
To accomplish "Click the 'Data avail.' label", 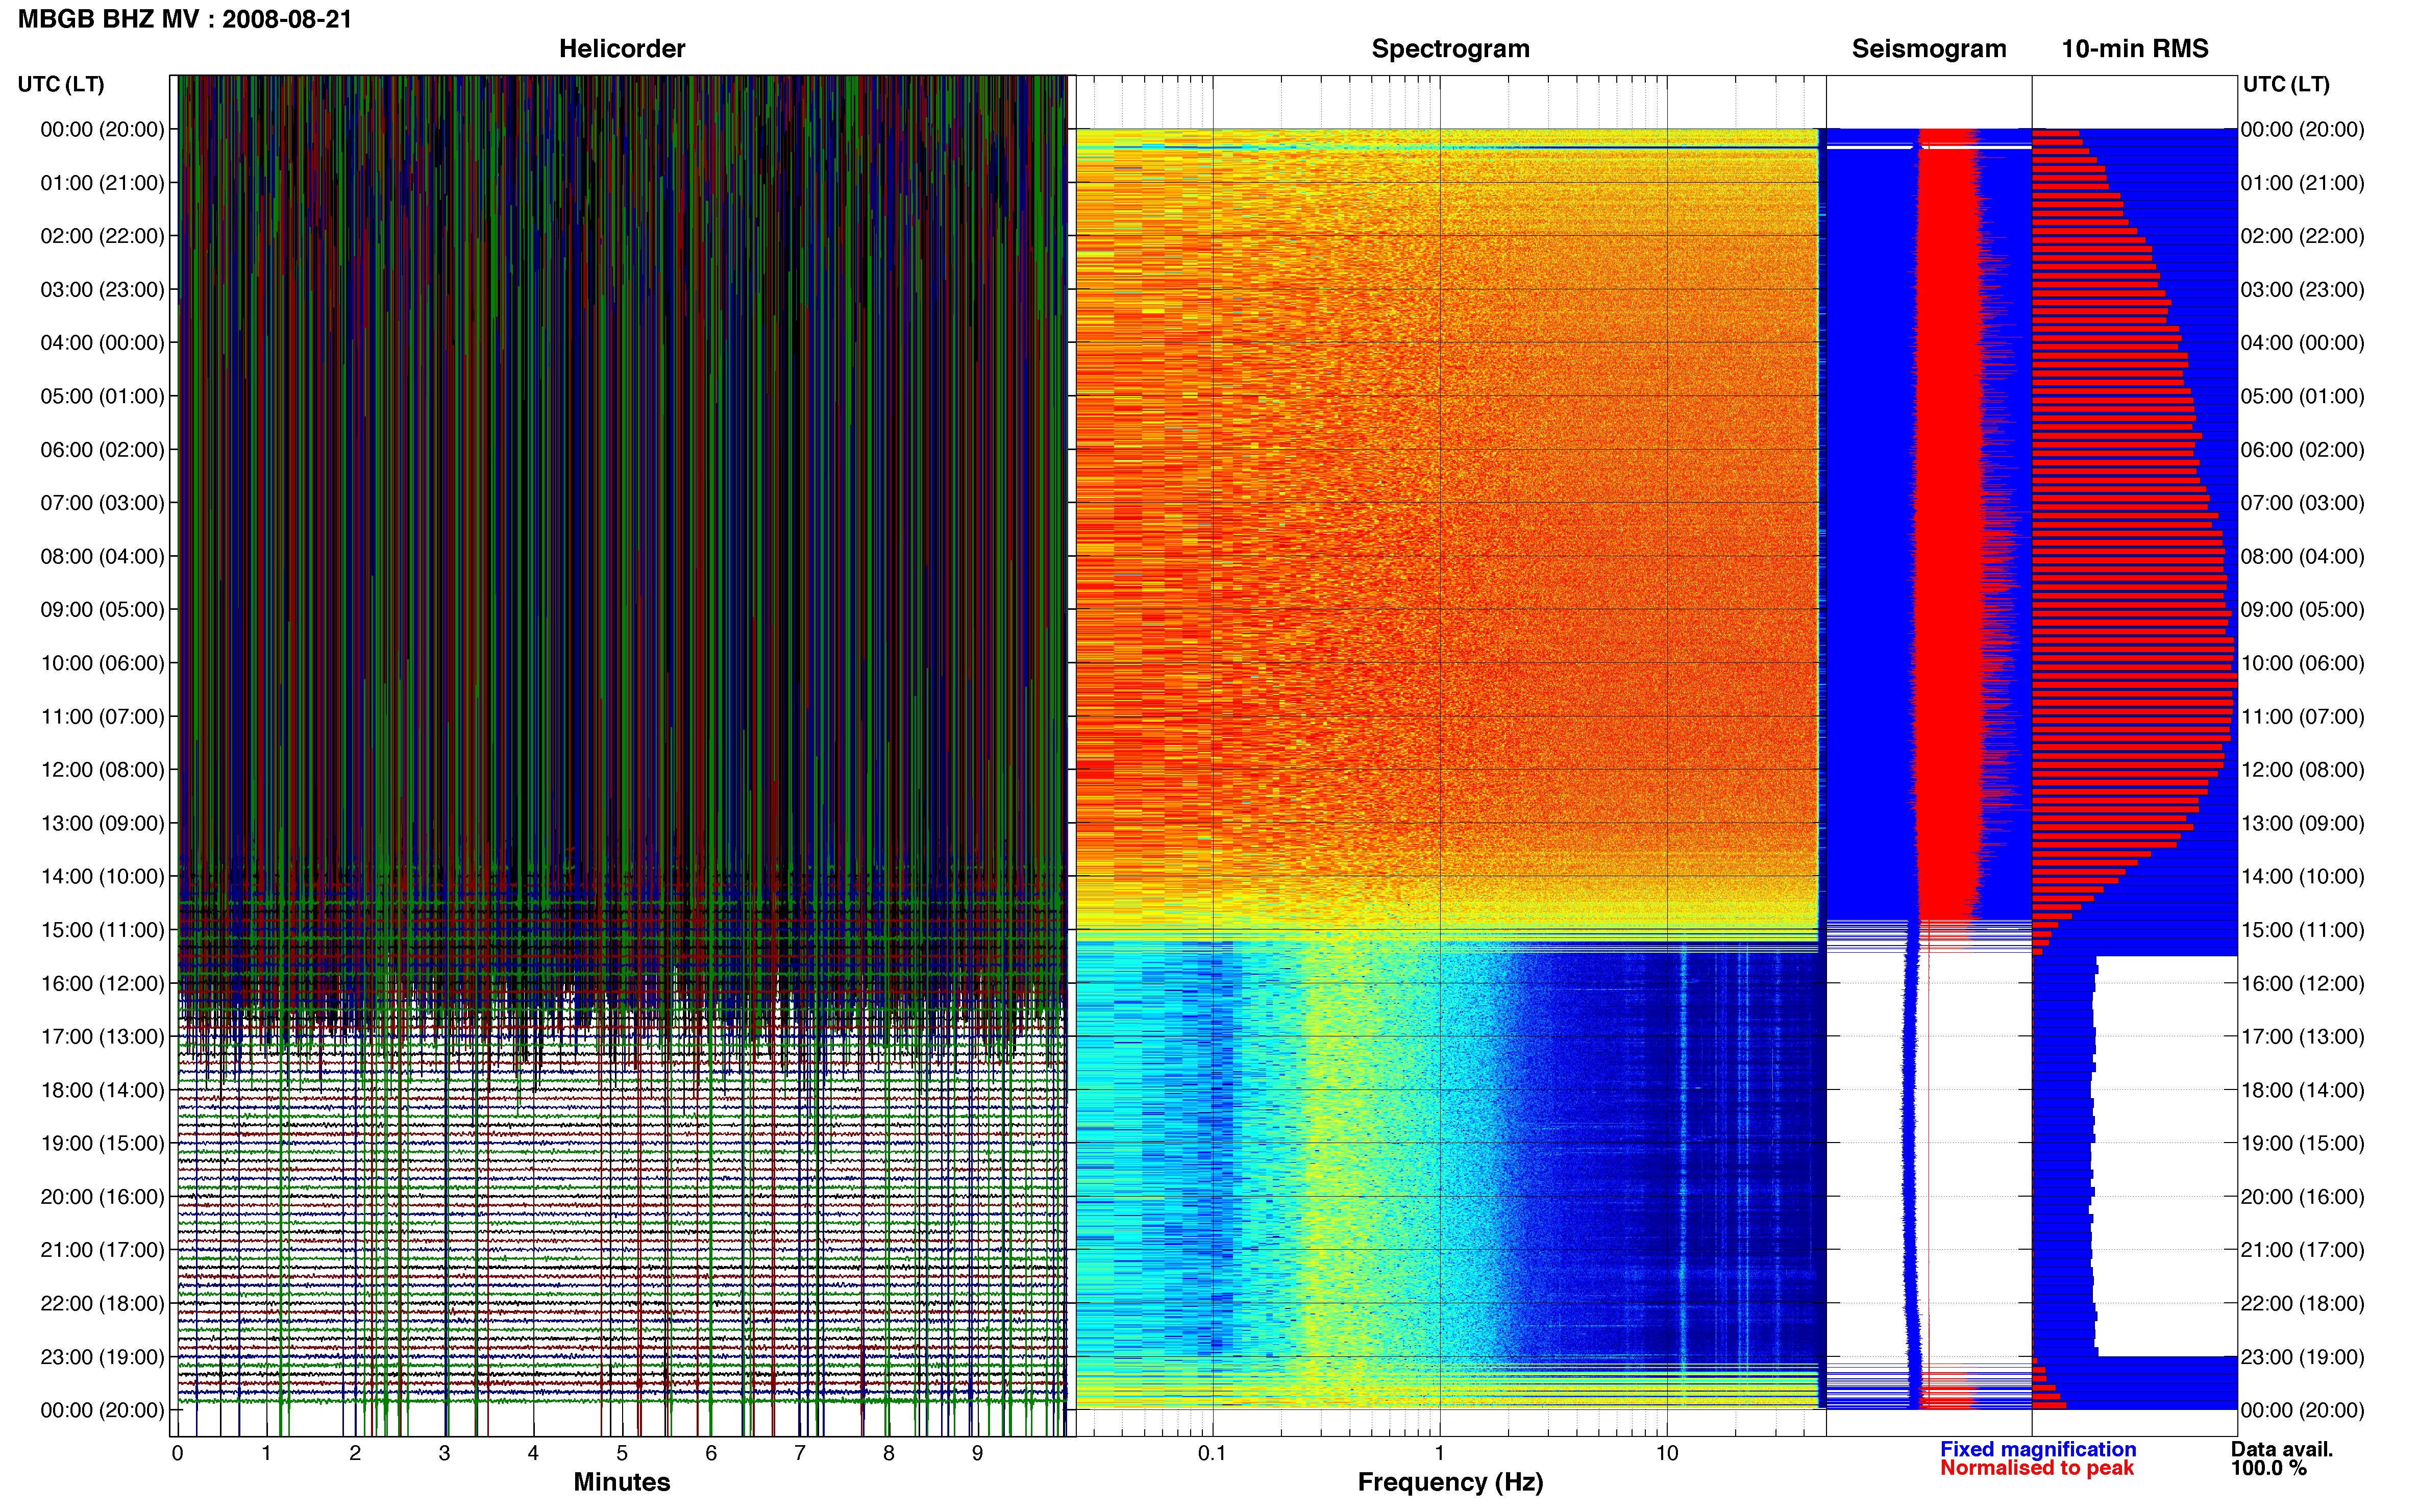I will (2282, 1449).
